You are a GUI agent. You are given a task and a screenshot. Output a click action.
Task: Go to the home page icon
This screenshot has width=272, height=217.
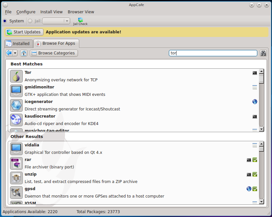click(x=24, y=53)
